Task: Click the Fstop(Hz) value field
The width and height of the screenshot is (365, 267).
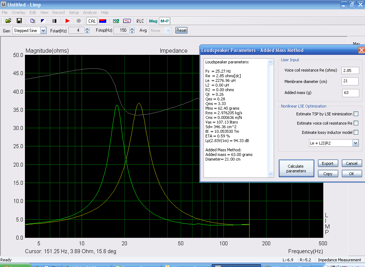Action: click(x=121, y=30)
